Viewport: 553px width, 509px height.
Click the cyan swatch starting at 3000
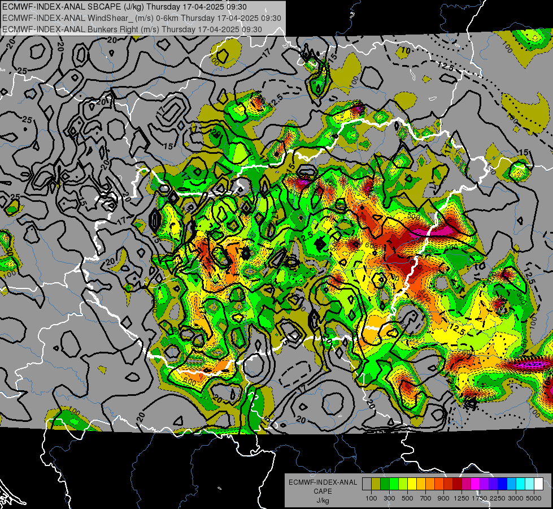[521, 484]
